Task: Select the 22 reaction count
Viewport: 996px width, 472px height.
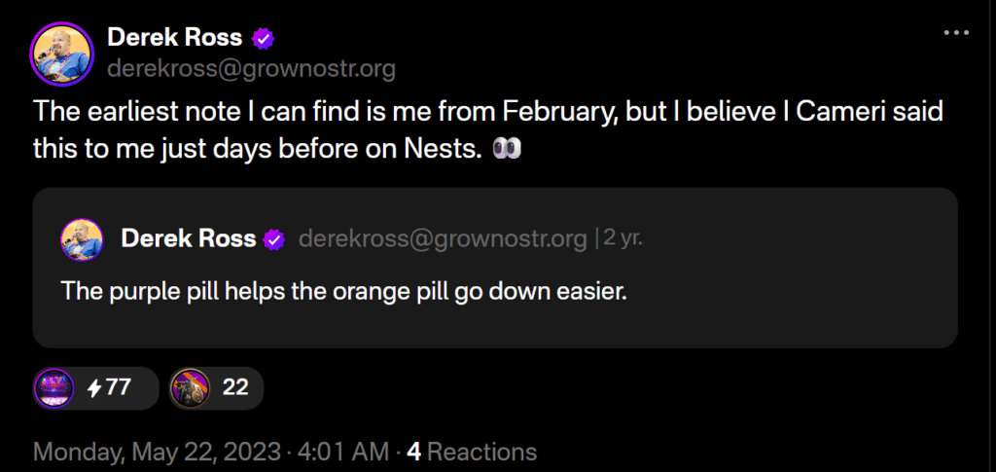Action: click(235, 387)
